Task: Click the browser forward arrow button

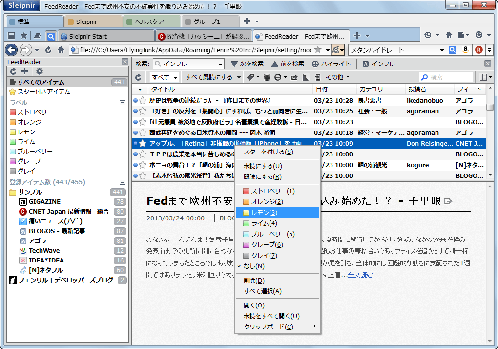Action: click(x=26, y=50)
